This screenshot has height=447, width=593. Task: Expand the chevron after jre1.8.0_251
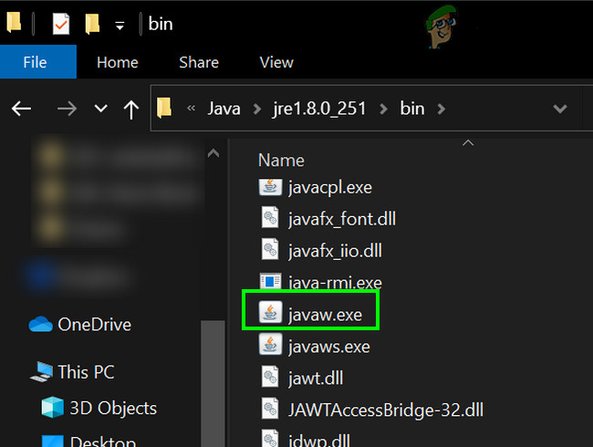tap(383, 109)
